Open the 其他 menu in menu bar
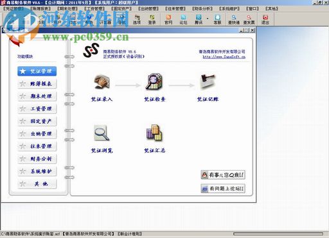The height and width of the screenshot is (238, 329). point(272,8)
